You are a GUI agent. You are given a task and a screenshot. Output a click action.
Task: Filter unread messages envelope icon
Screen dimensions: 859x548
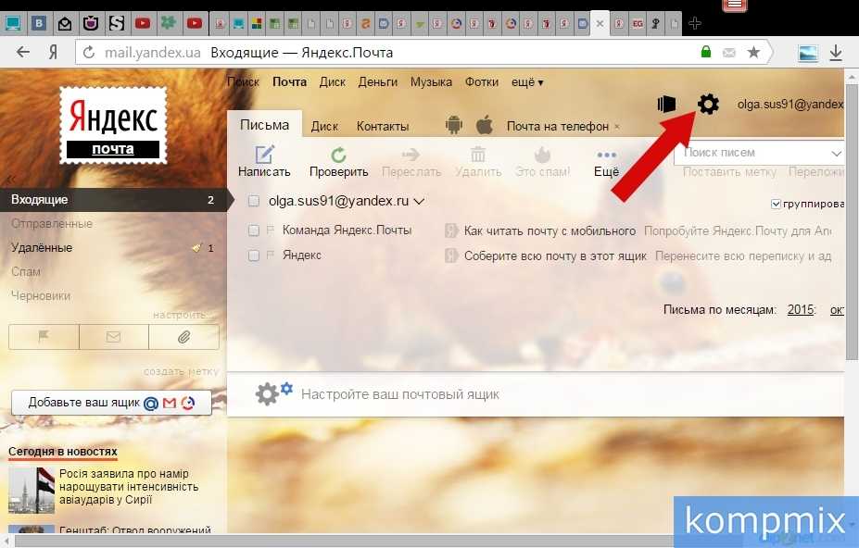click(x=113, y=337)
